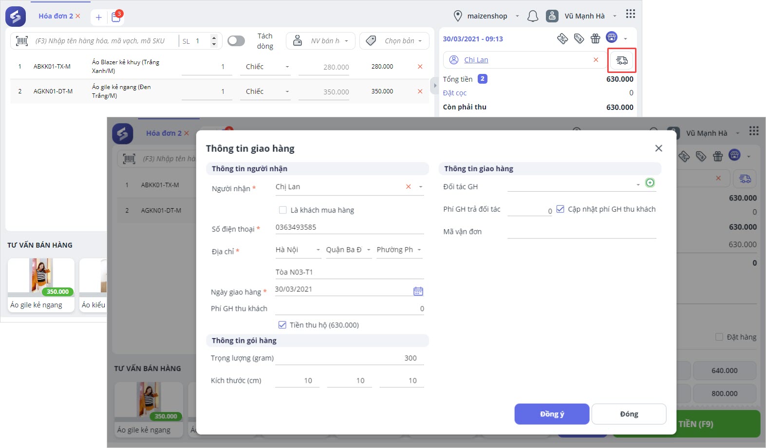This screenshot has width=766, height=448.
Task: Open the Chị Lan customer link
Action: click(x=476, y=60)
